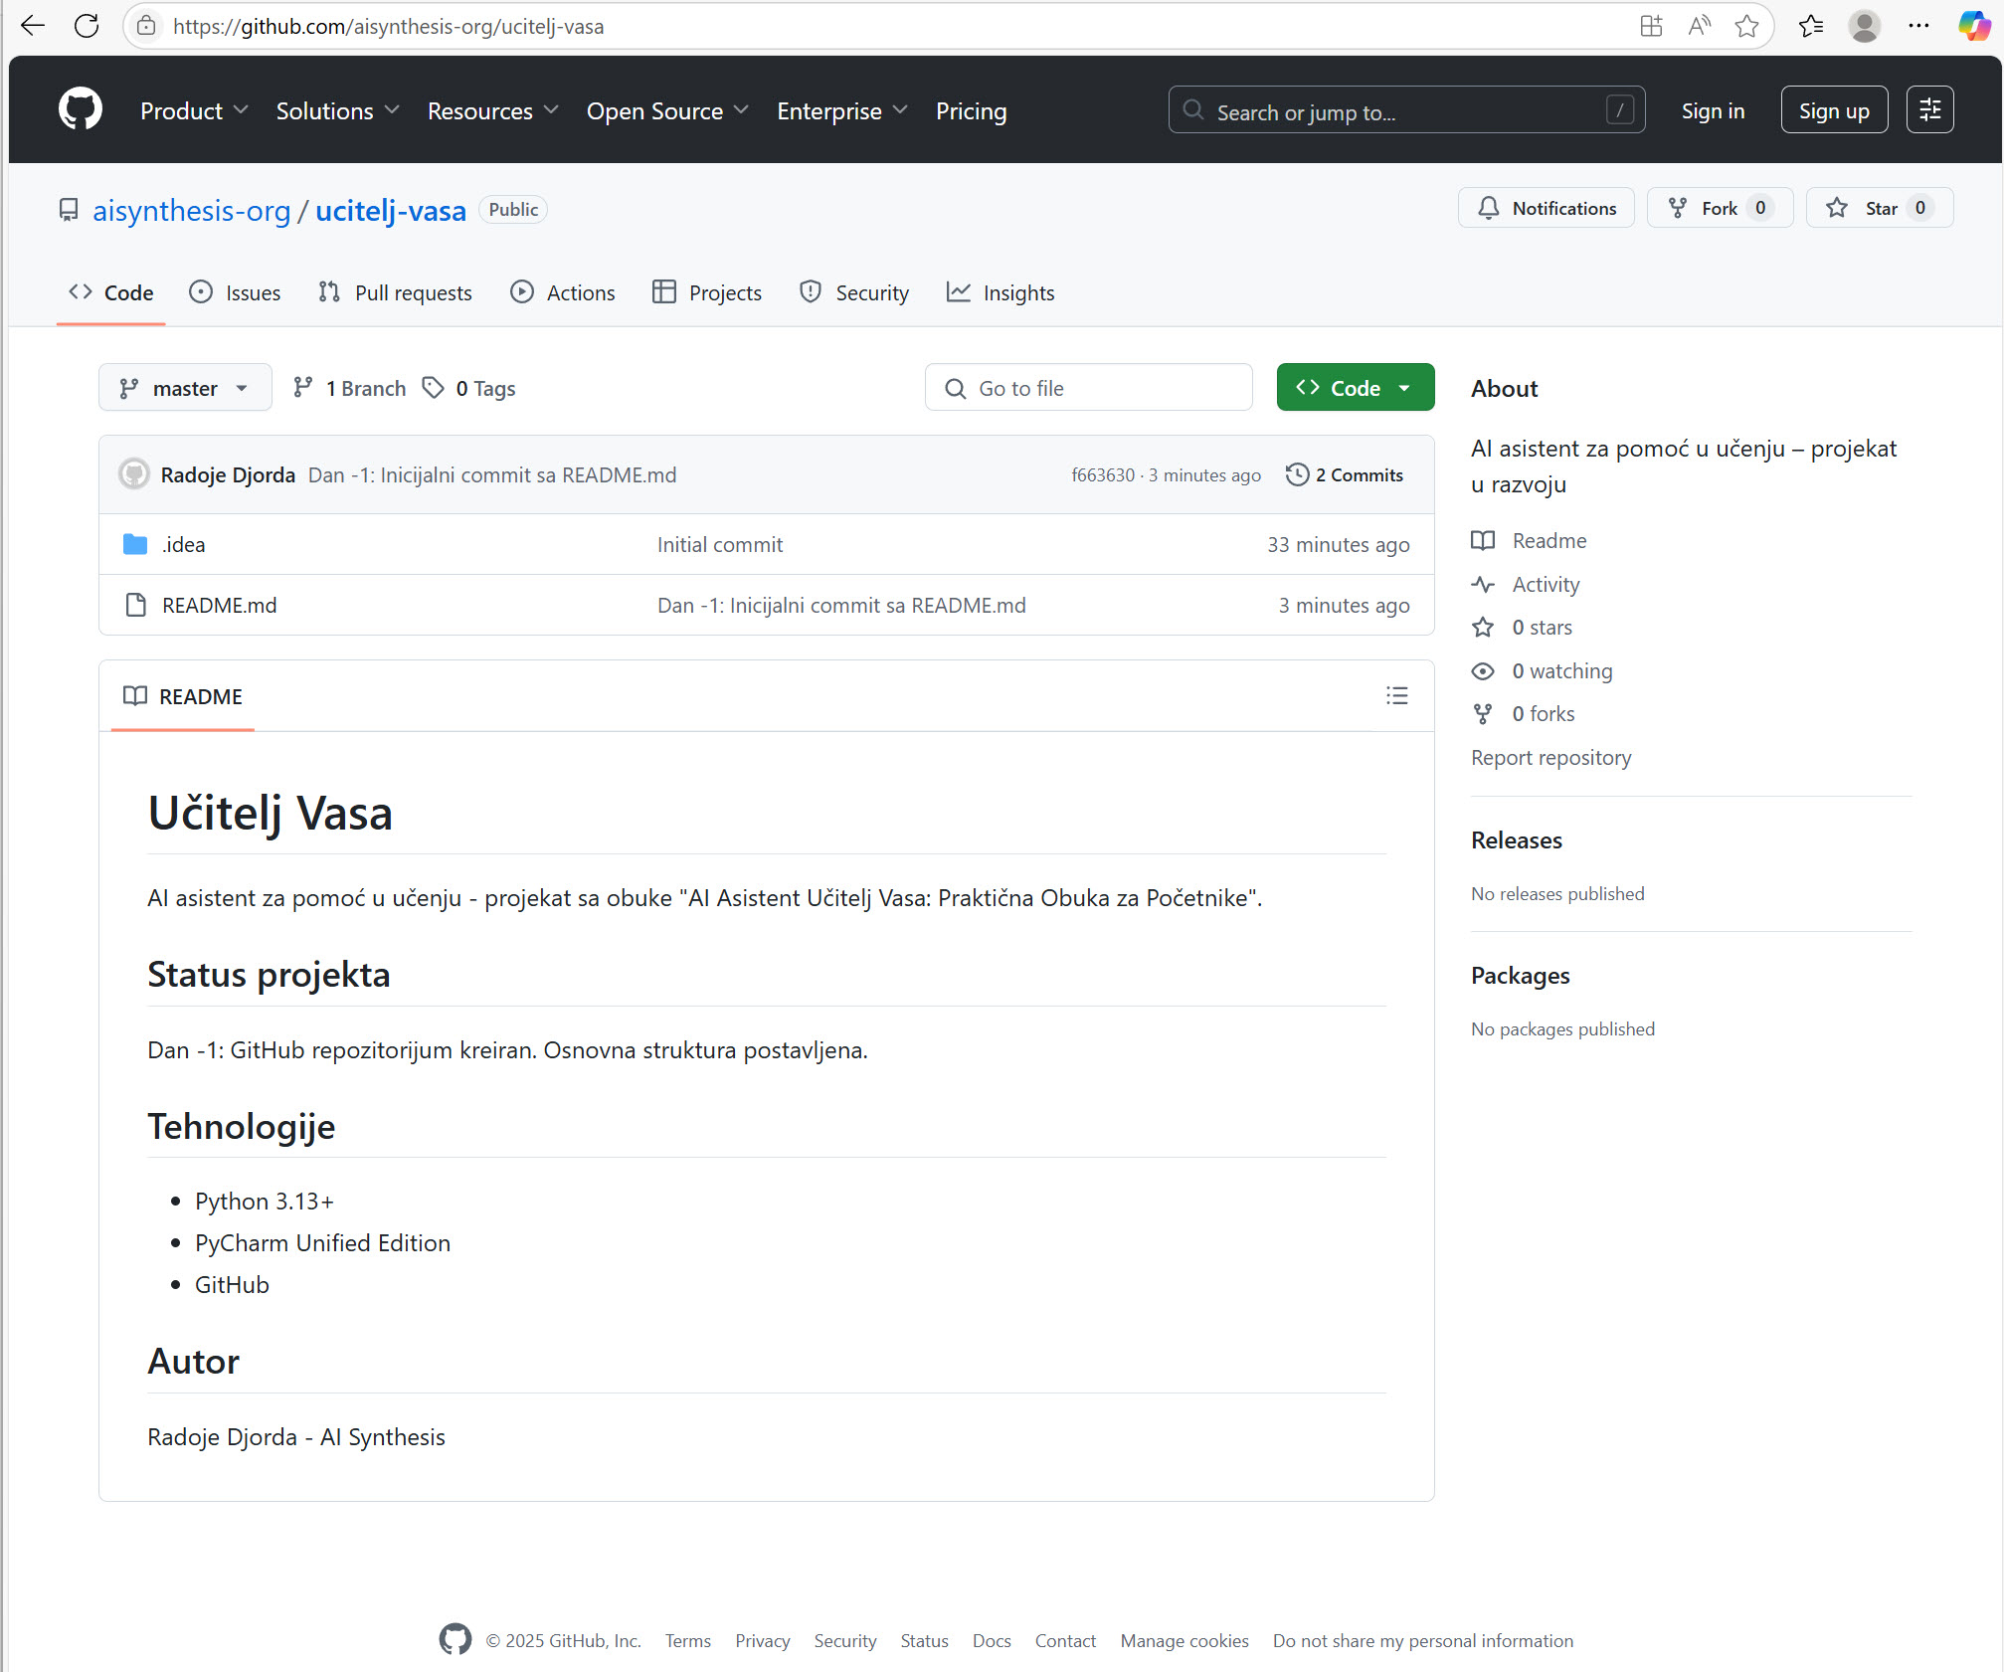This screenshot has width=2004, height=1672.
Task: Open the Issues tab icon
Action: 201,291
